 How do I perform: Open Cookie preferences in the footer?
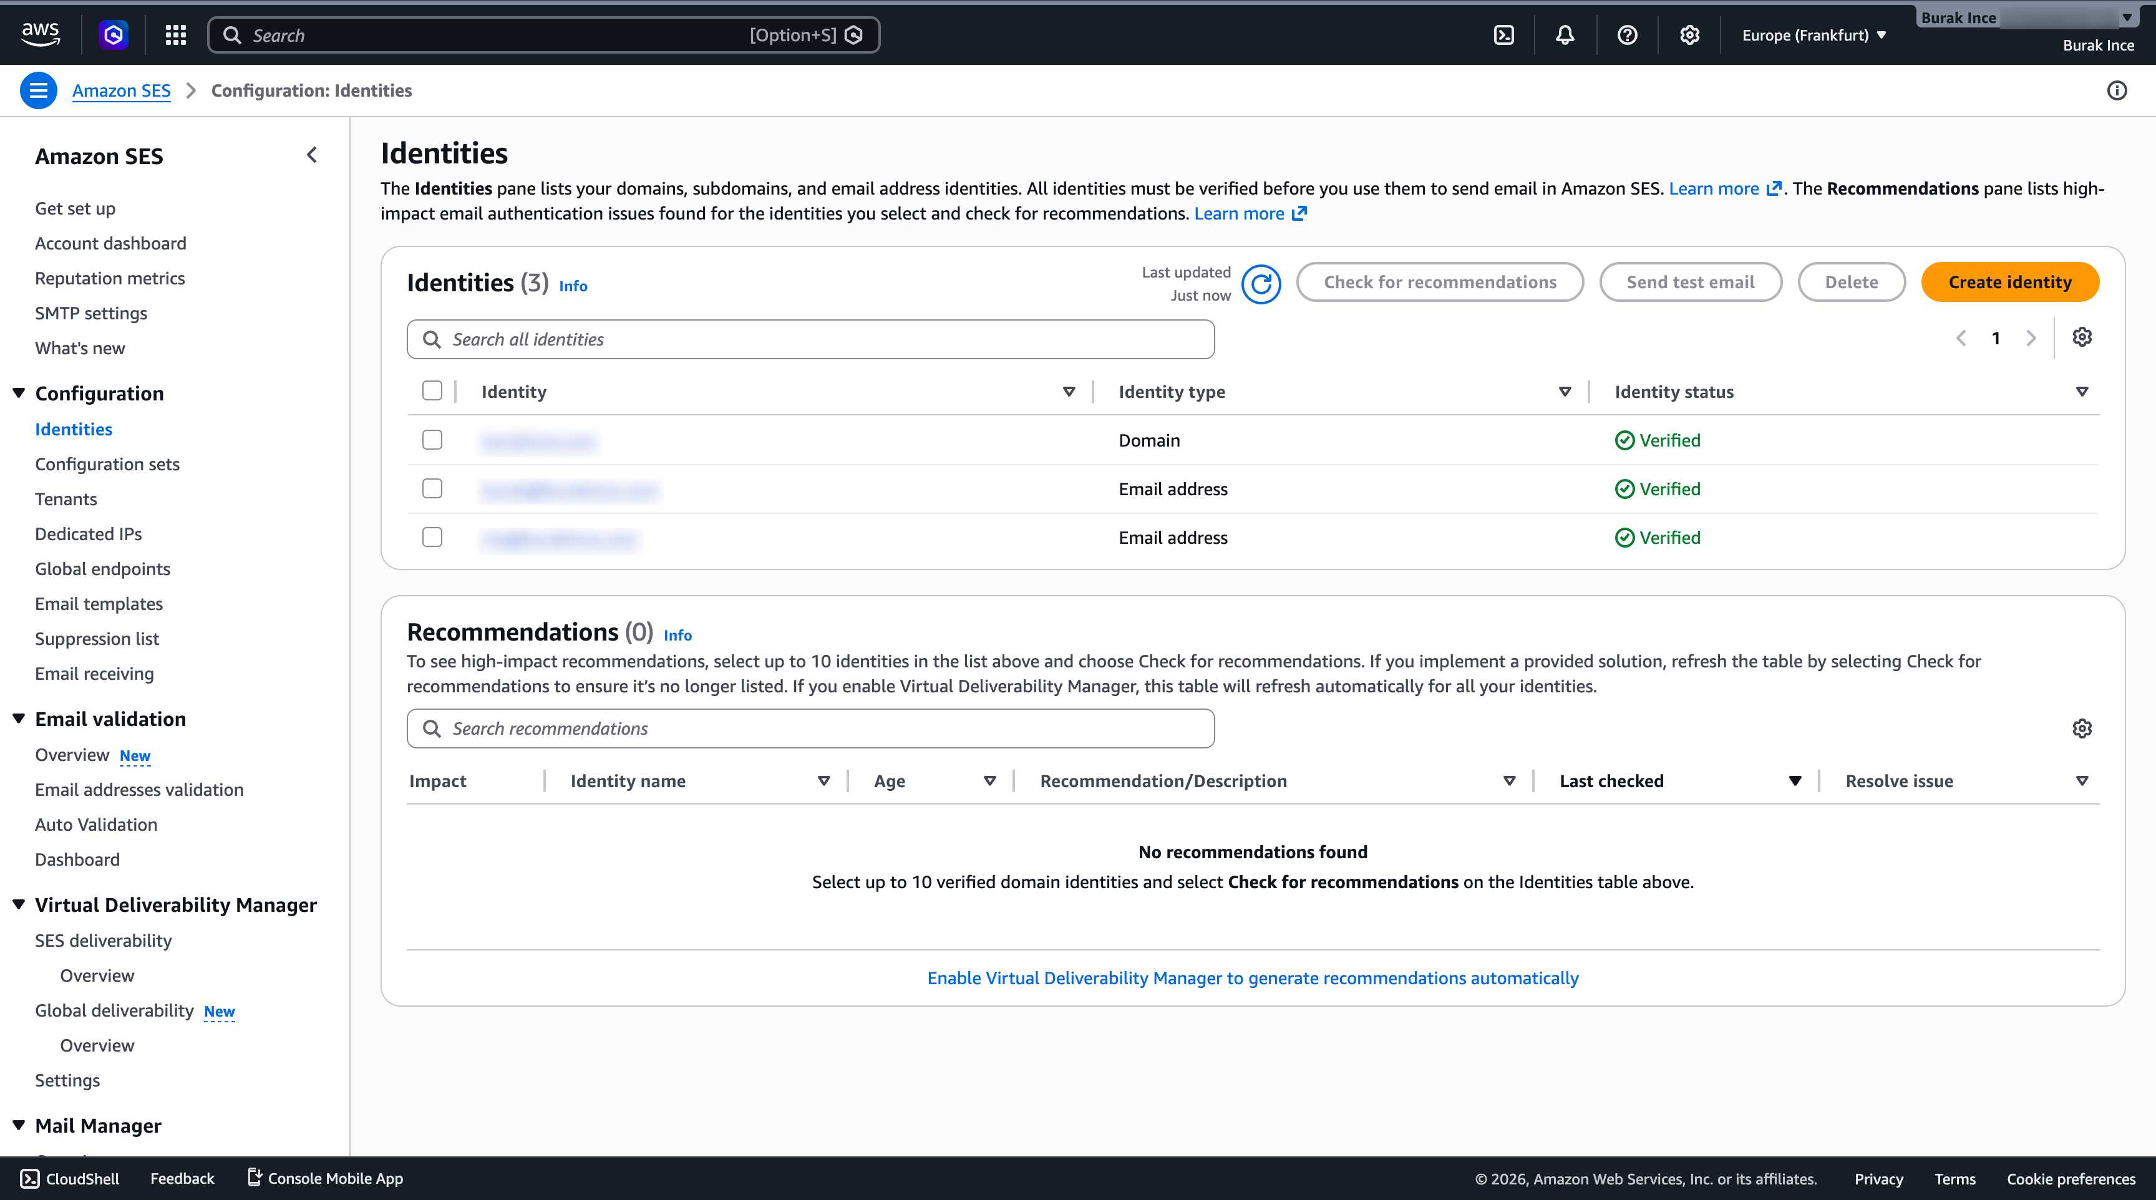pyautogui.click(x=2071, y=1178)
